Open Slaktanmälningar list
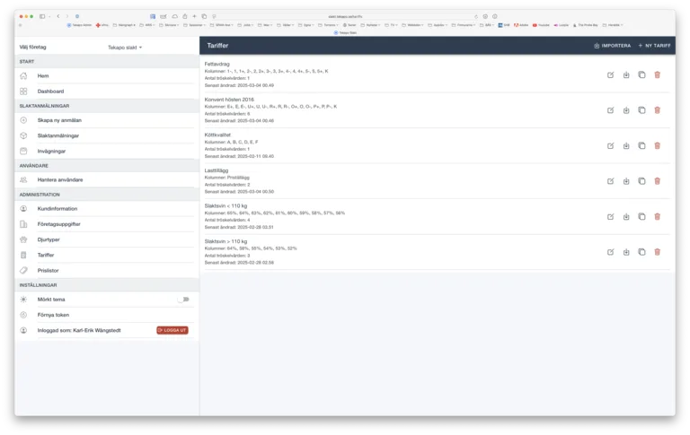This screenshot has height=435, width=690. [x=107, y=135]
